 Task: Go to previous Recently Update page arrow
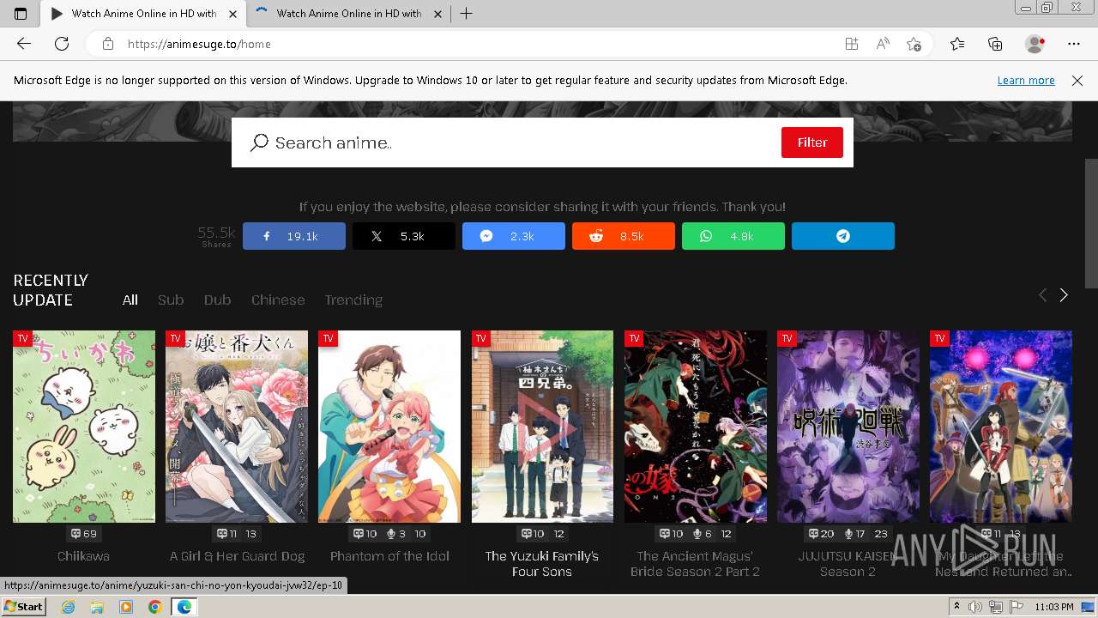1042,295
